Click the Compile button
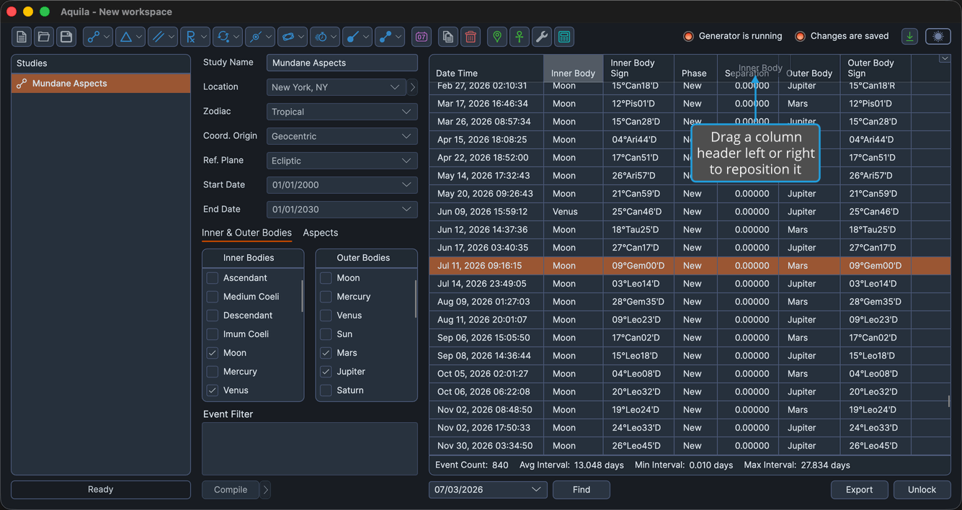 point(231,490)
